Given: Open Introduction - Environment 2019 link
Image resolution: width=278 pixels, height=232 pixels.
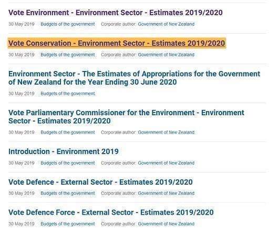Looking at the screenshot, I should (x=64, y=152).
